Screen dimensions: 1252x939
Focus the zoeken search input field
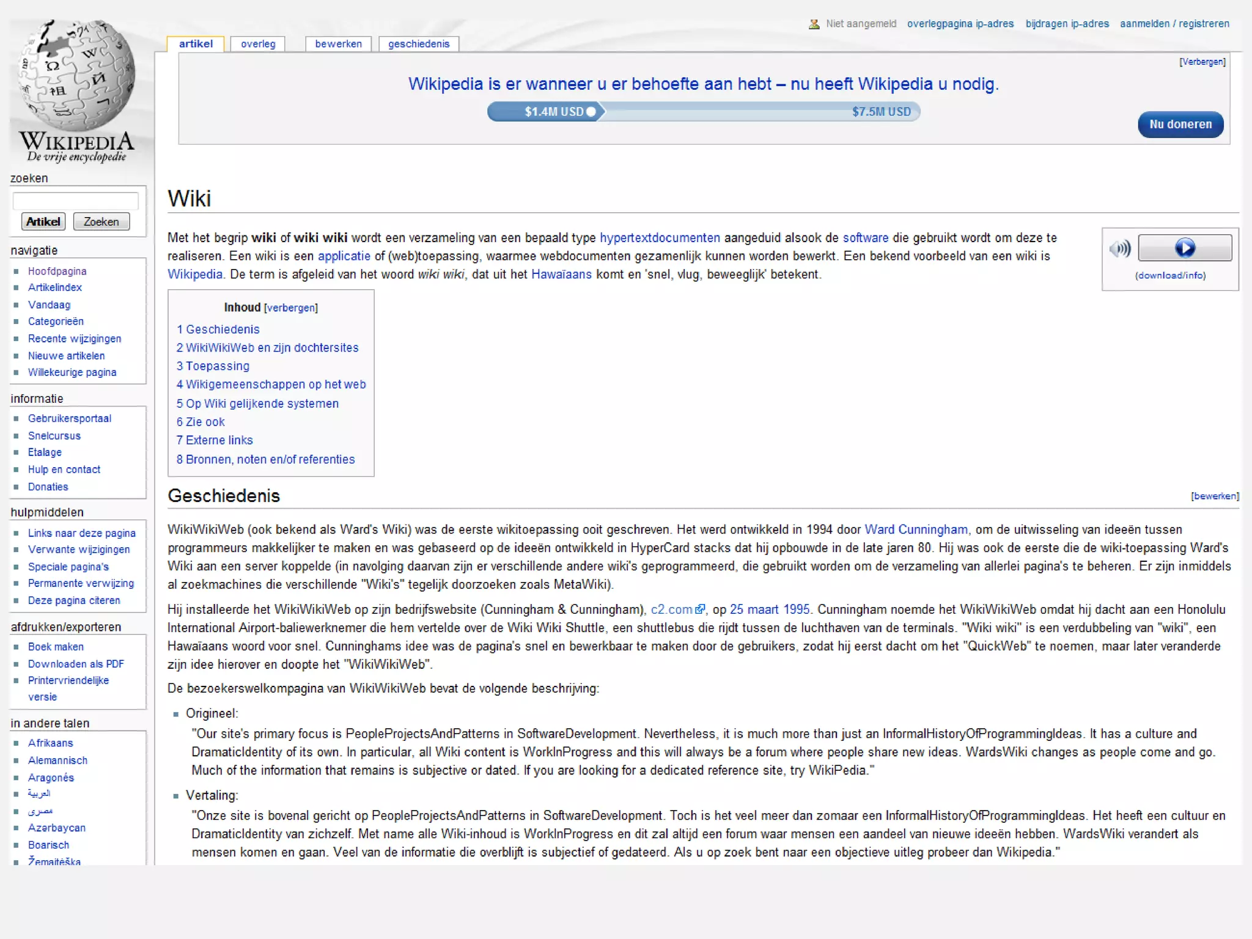point(76,201)
